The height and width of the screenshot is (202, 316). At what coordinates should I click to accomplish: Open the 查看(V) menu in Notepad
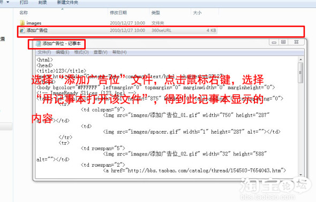tap(100, 52)
